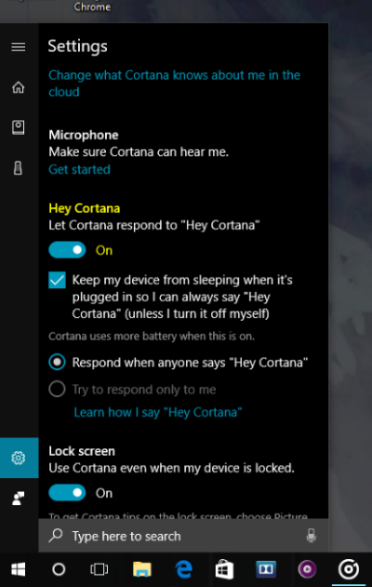
Task: Click the microphone icon in the search box
Action: (311, 536)
